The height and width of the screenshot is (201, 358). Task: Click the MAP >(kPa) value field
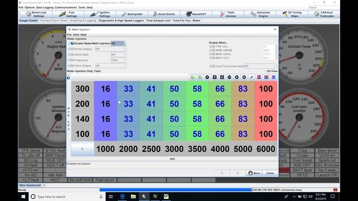coord(269,54)
